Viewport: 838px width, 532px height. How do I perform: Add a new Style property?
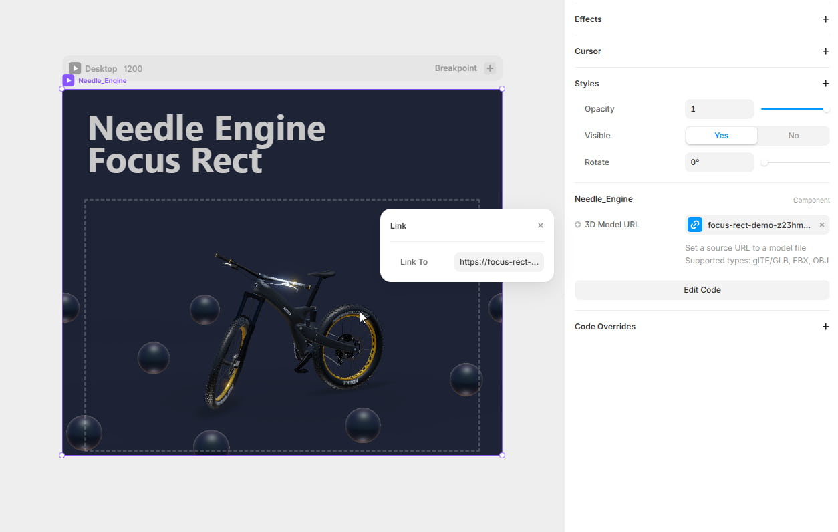825,84
